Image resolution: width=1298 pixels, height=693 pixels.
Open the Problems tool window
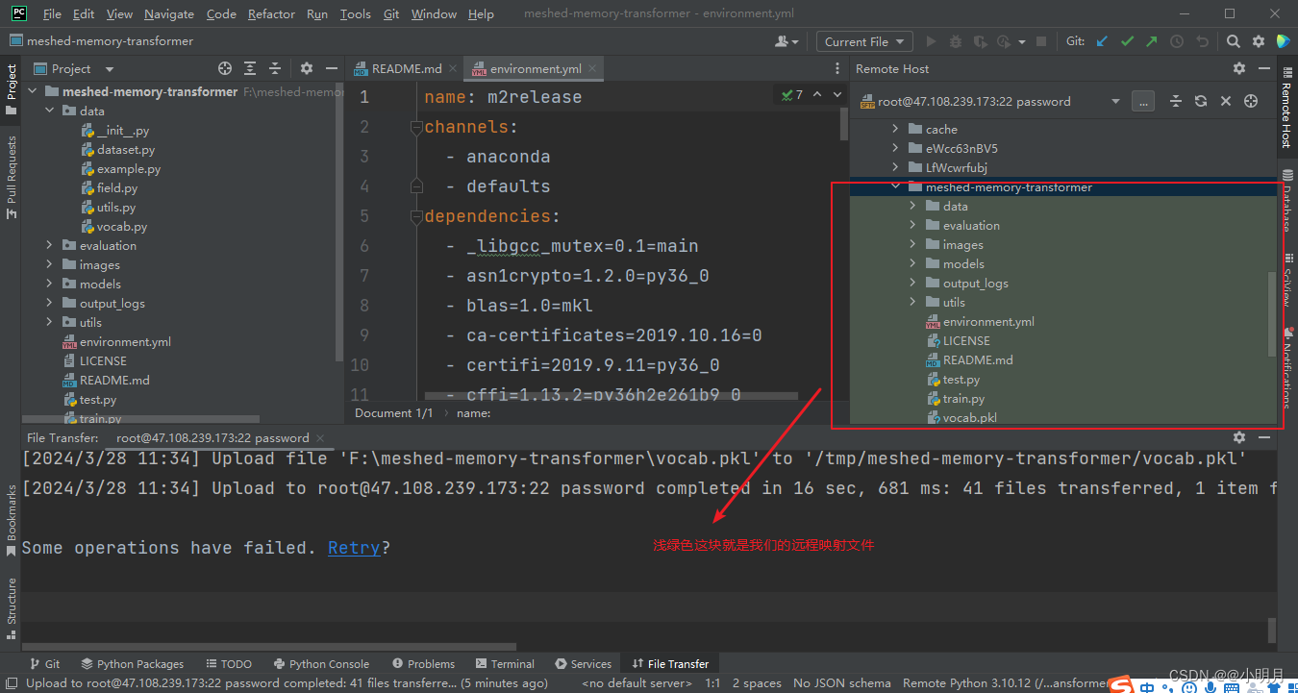[x=424, y=663]
